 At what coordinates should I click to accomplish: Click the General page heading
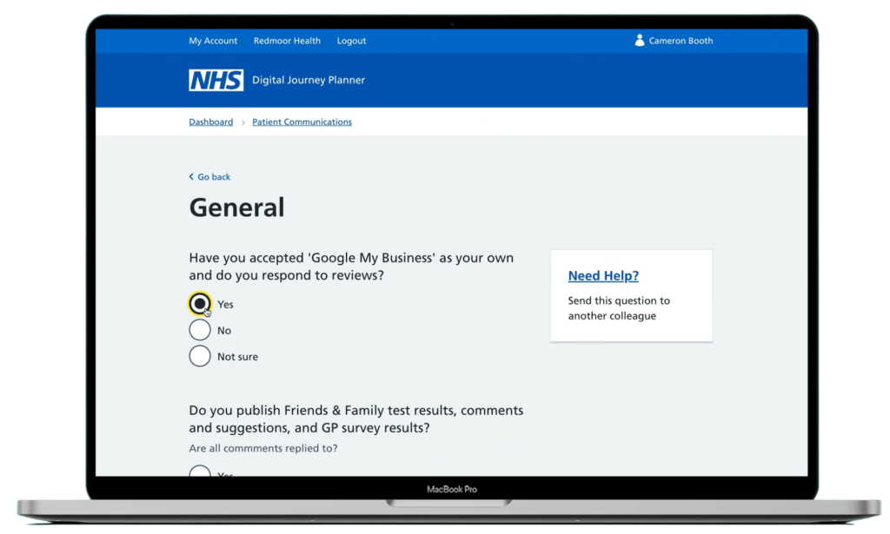coord(236,208)
